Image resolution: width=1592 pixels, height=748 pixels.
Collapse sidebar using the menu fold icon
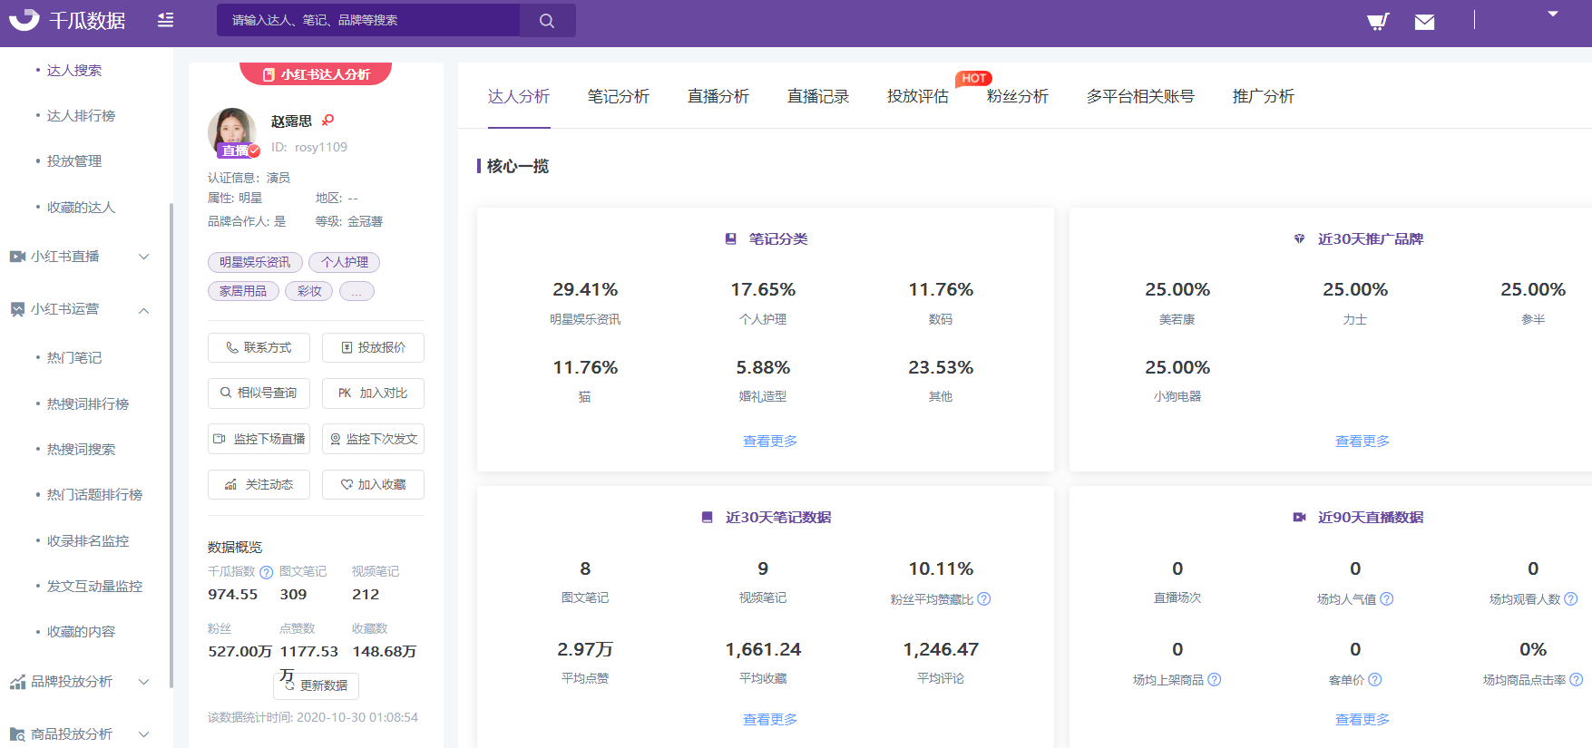(165, 20)
